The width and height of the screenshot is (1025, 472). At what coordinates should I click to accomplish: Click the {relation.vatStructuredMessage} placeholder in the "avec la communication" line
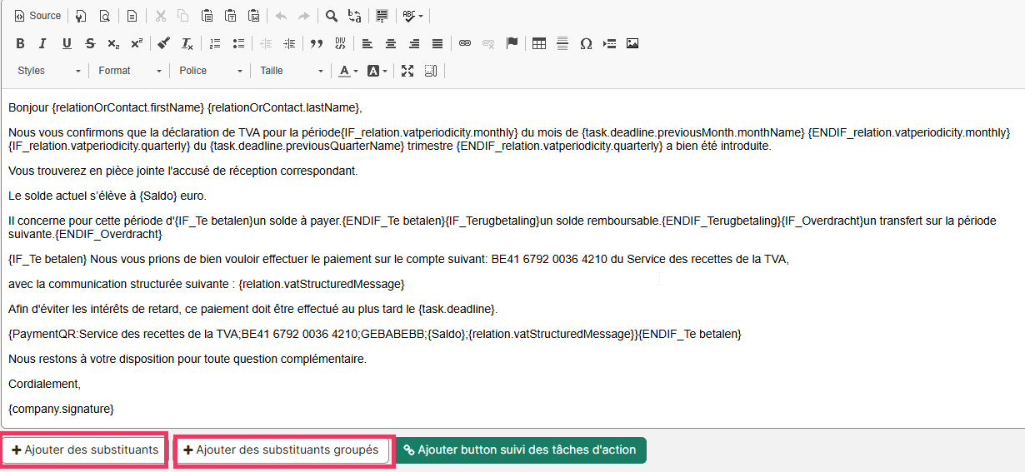(x=322, y=284)
